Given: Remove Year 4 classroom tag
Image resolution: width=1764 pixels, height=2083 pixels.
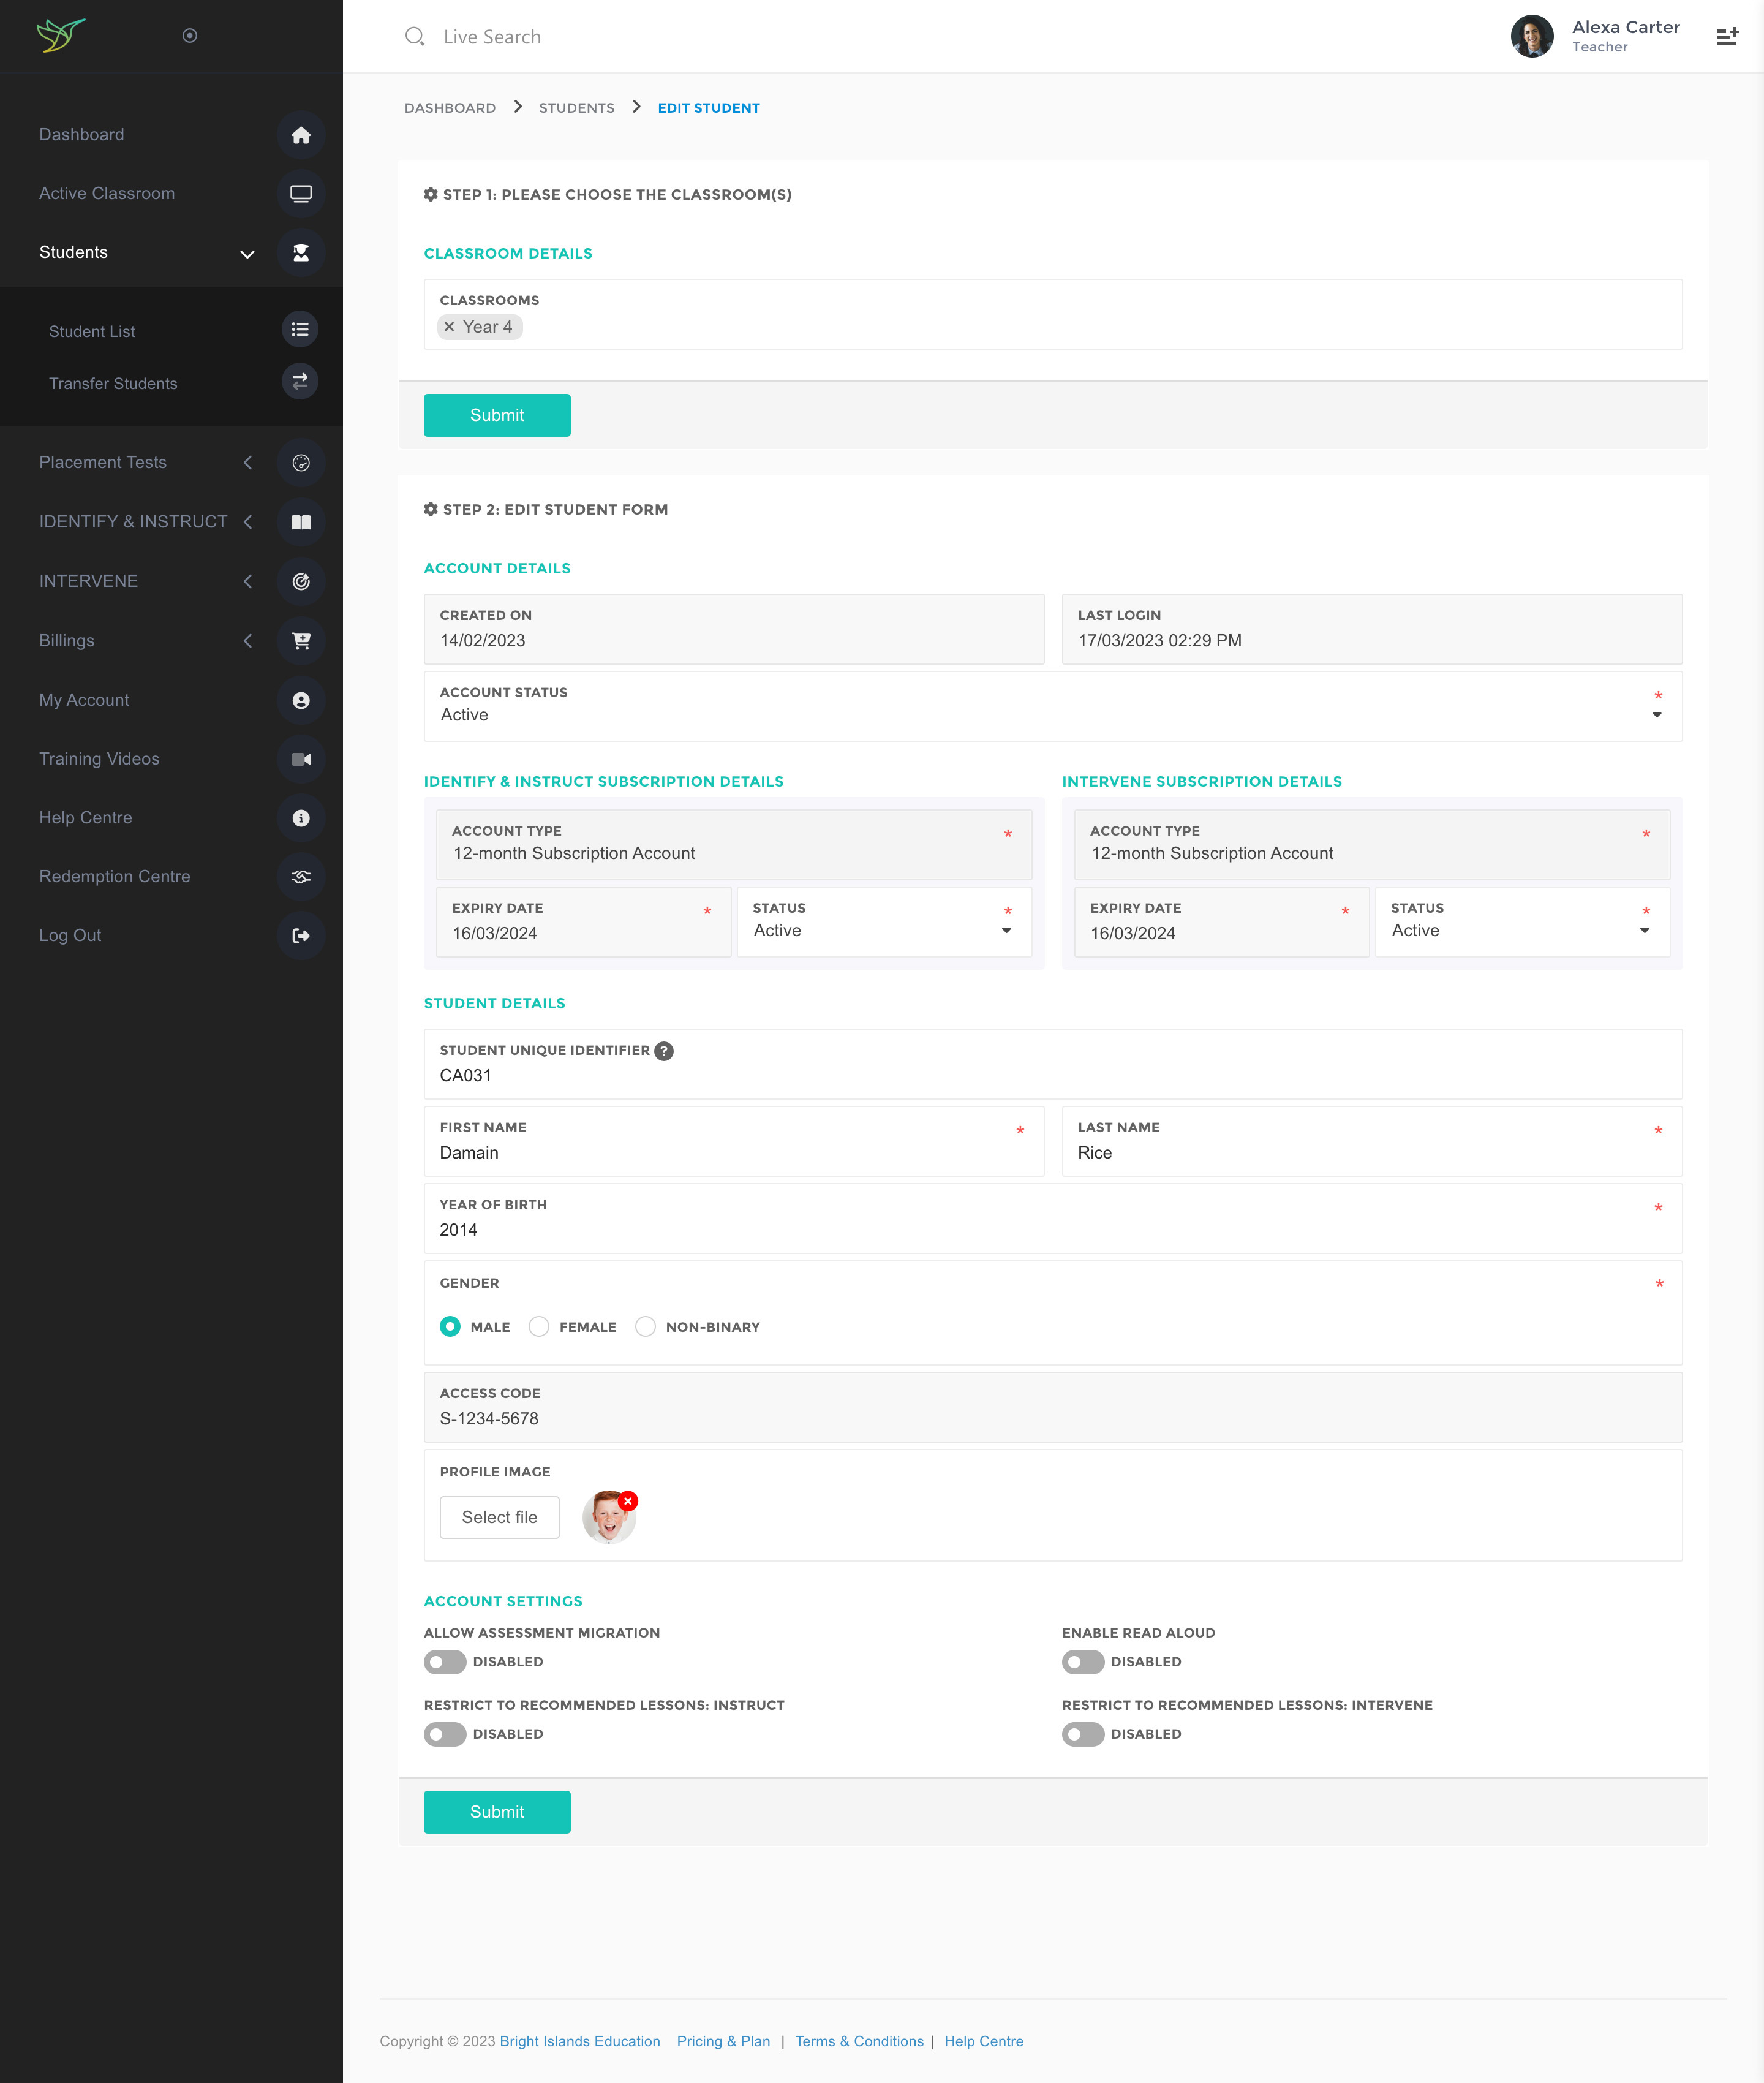Looking at the screenshot, I should (x=449, y=327).
